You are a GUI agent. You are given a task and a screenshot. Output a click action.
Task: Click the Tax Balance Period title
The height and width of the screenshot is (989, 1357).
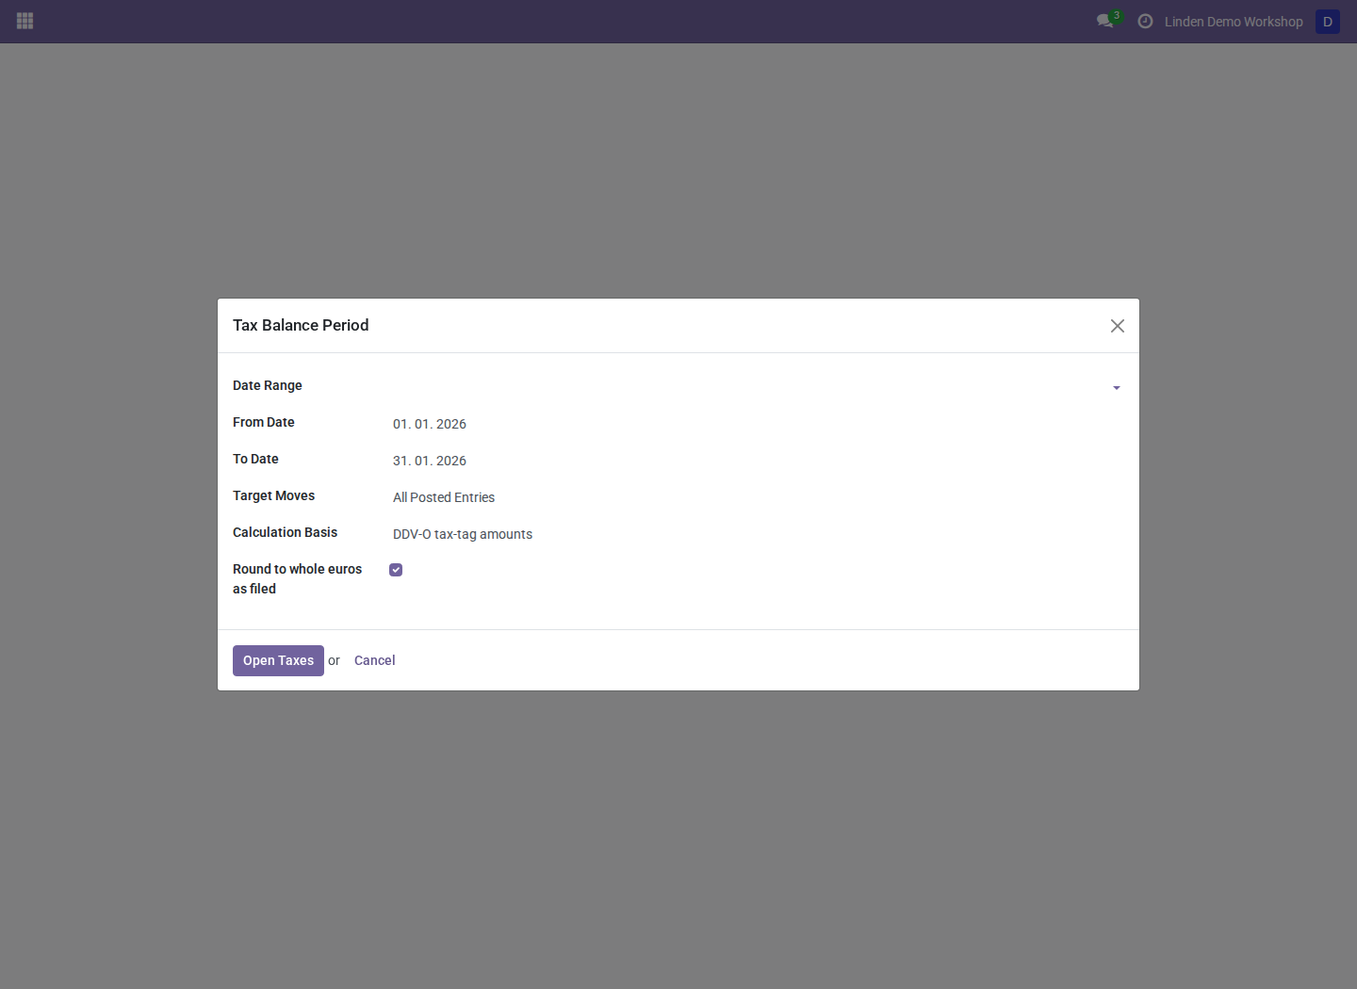coord(301,325)
